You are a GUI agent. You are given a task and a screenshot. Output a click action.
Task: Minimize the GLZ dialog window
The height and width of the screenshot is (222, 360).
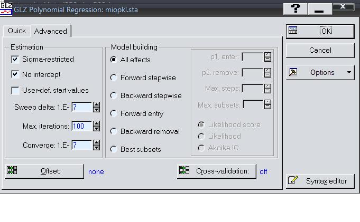320,8
